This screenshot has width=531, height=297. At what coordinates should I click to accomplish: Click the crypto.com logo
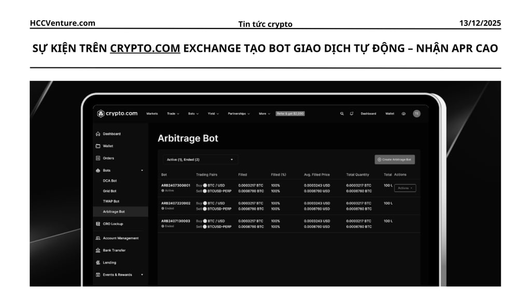tap(117, 114)
